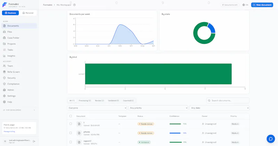Switch to the Validated tab
Viewport: 278px width, 146px height.
click(114, 100)
